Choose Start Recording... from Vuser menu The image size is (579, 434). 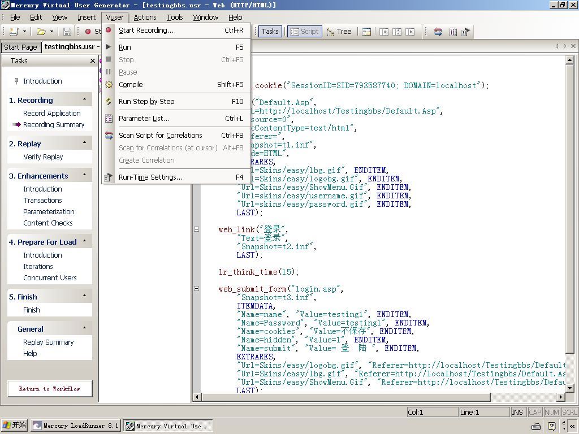[x=176, y=31]
